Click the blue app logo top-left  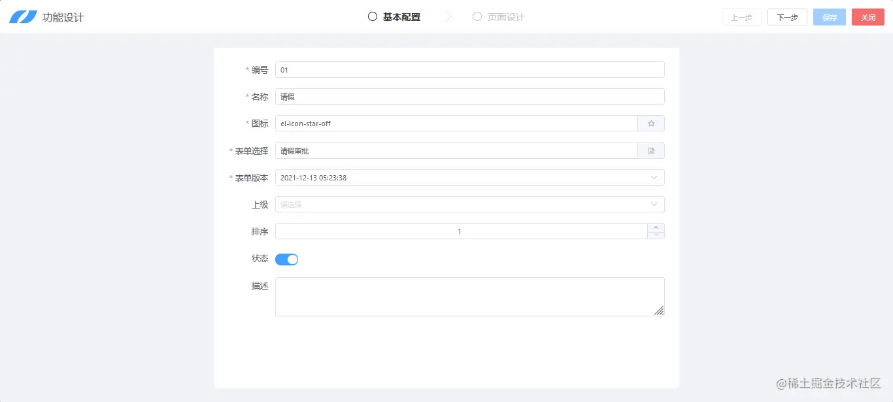pyautogui.click(x=23, y=16)
